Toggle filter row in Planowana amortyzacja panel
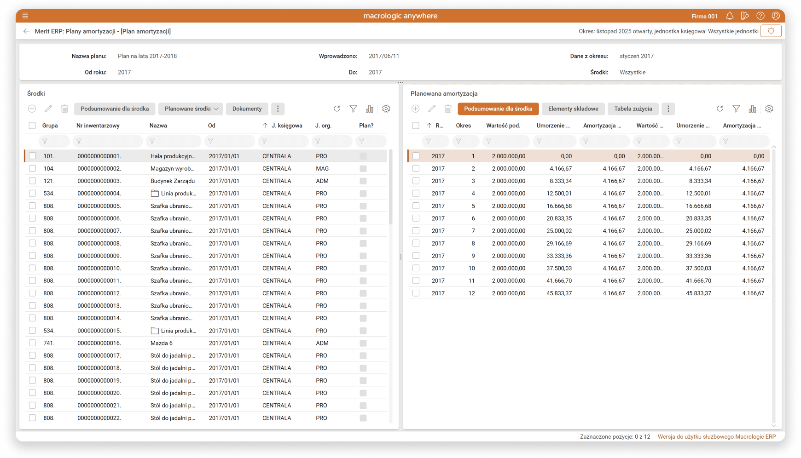 click(x=736, y=109)
